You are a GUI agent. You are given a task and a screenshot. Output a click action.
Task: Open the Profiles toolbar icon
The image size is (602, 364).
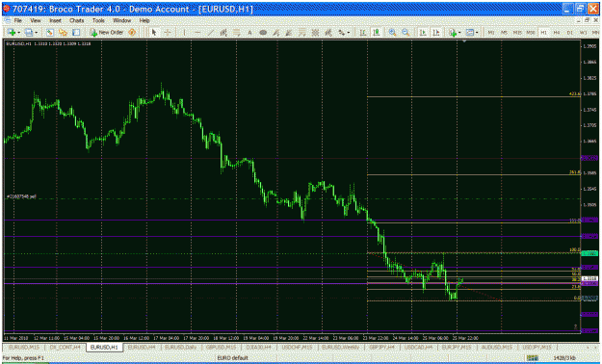(x=29, y=33)
